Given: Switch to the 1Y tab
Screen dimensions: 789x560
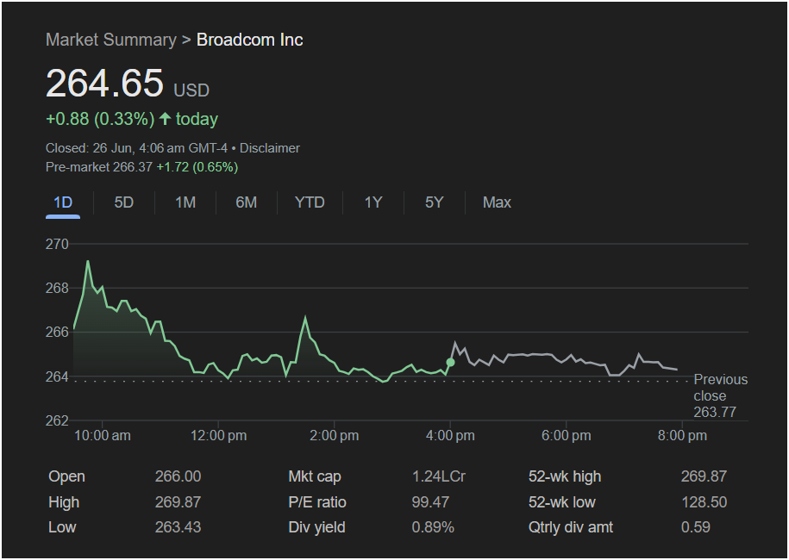Looking at the screenshot, I should (x=373, y=202).
